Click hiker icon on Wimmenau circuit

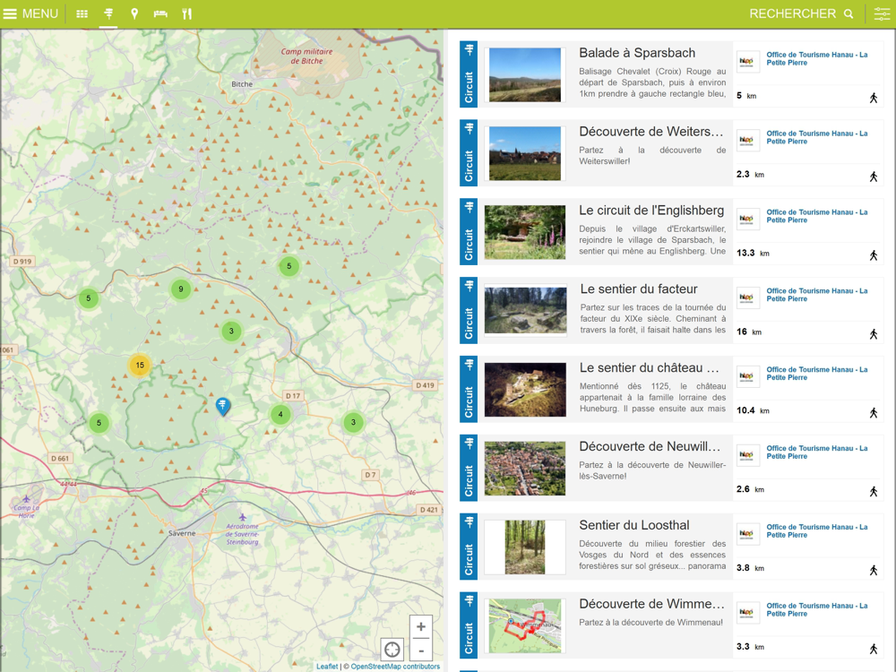coord(874,650)
